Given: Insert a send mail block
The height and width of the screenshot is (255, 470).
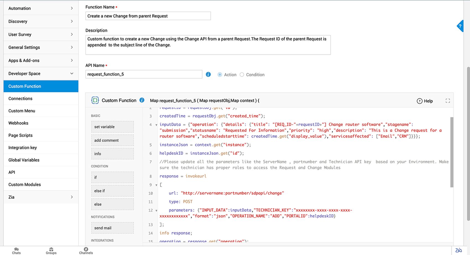Looking at the screenshot, I should click(x=112, y=228).
